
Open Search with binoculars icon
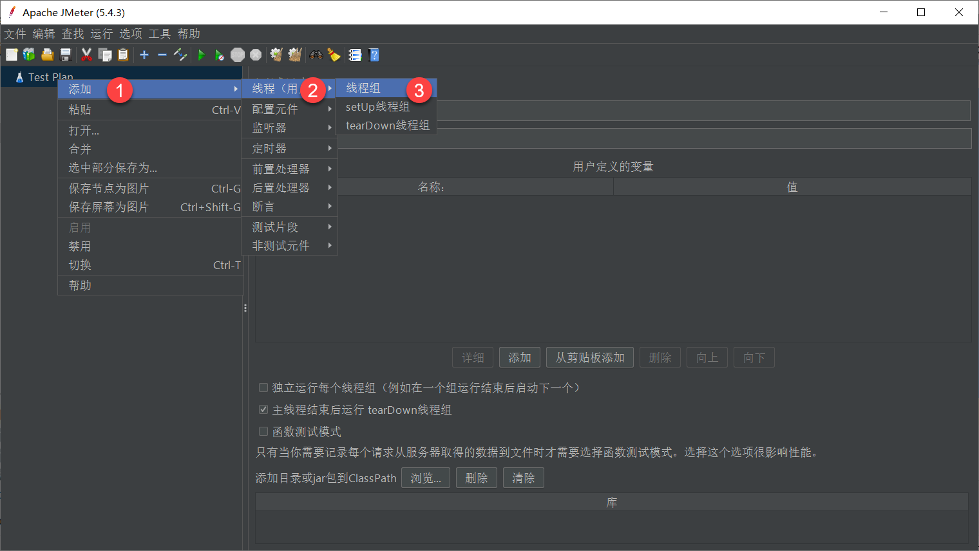316,55
